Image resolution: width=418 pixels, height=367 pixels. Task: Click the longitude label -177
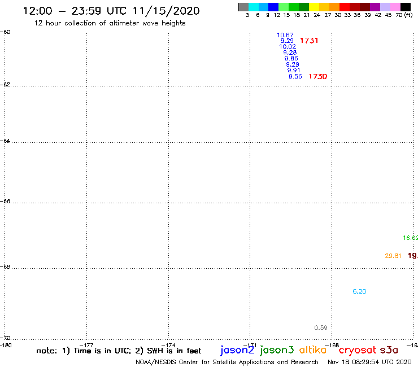[86, 346]
